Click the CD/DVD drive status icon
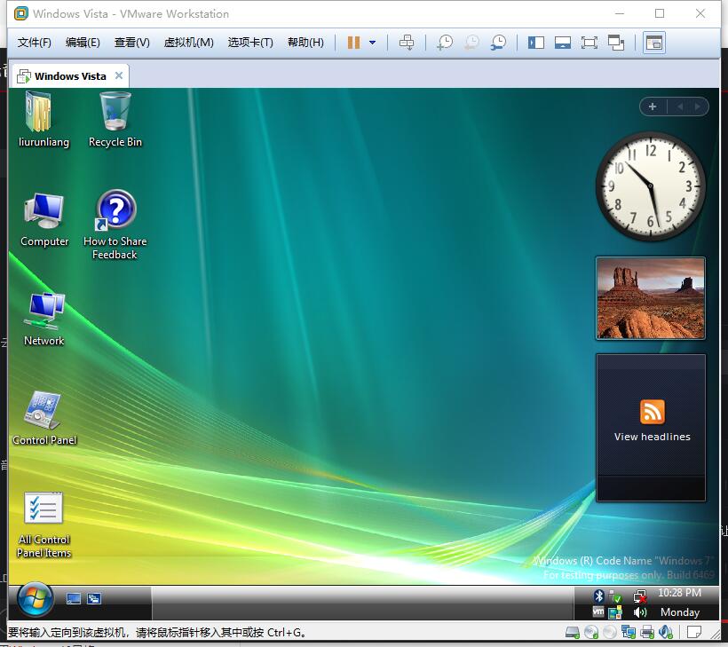The width and height of the screenshot is (728, 647). coord(591,632)
